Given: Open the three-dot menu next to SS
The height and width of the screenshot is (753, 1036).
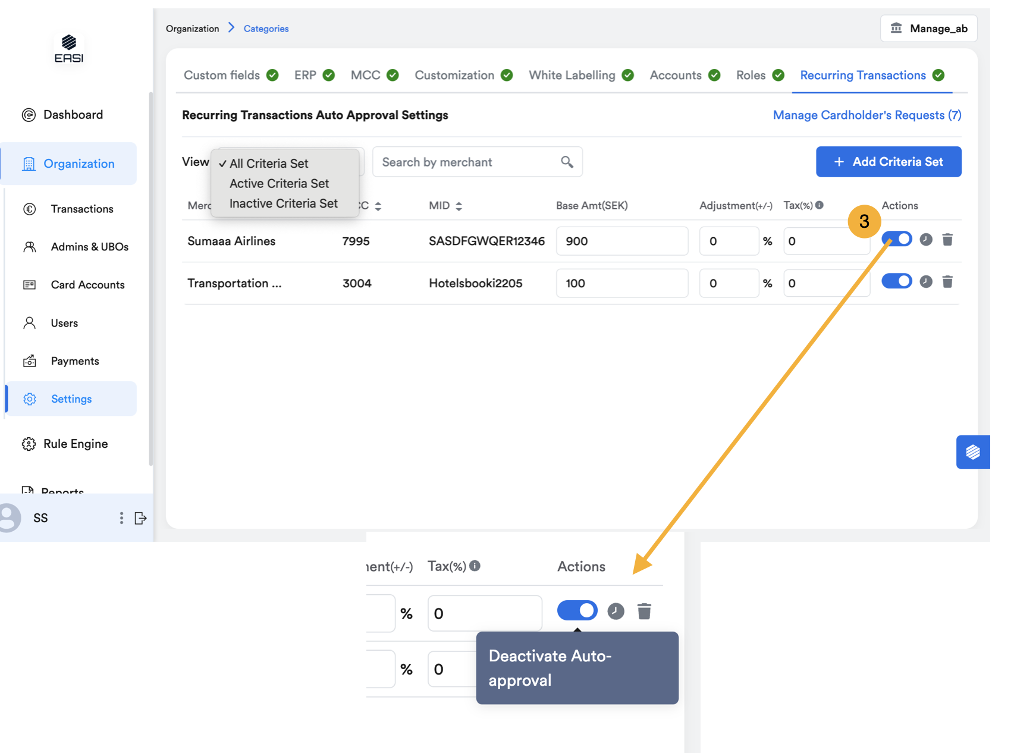Looking at the screenshot, I should [121, 518].
